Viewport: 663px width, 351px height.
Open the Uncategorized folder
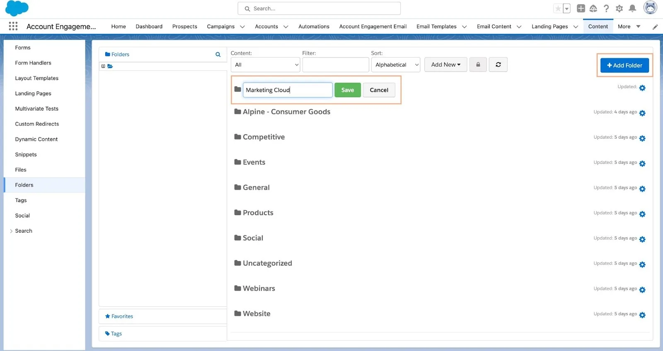[267, 263]
